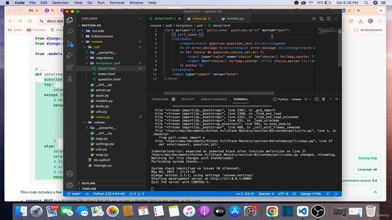Viewport: 392px width, 220px height.
Task: Click the Python - voteee terminal label
Action: [x=287, y=99]
